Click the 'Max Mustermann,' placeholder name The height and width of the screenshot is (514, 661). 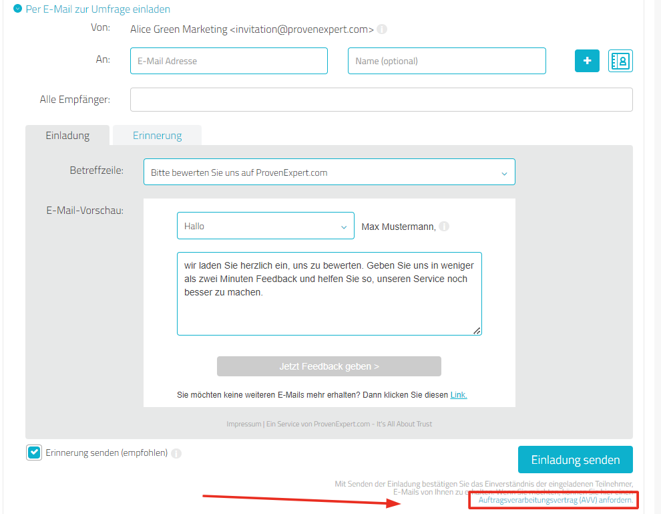coord(399,227)
